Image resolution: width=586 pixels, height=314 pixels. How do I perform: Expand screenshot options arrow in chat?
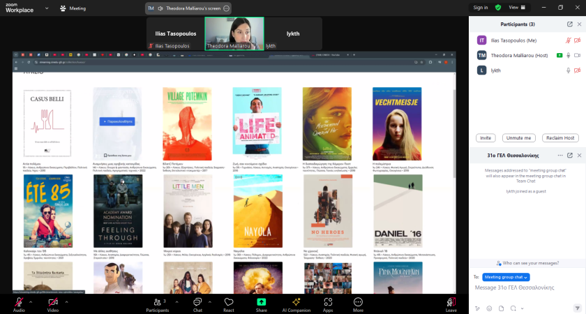coord(522,308)
